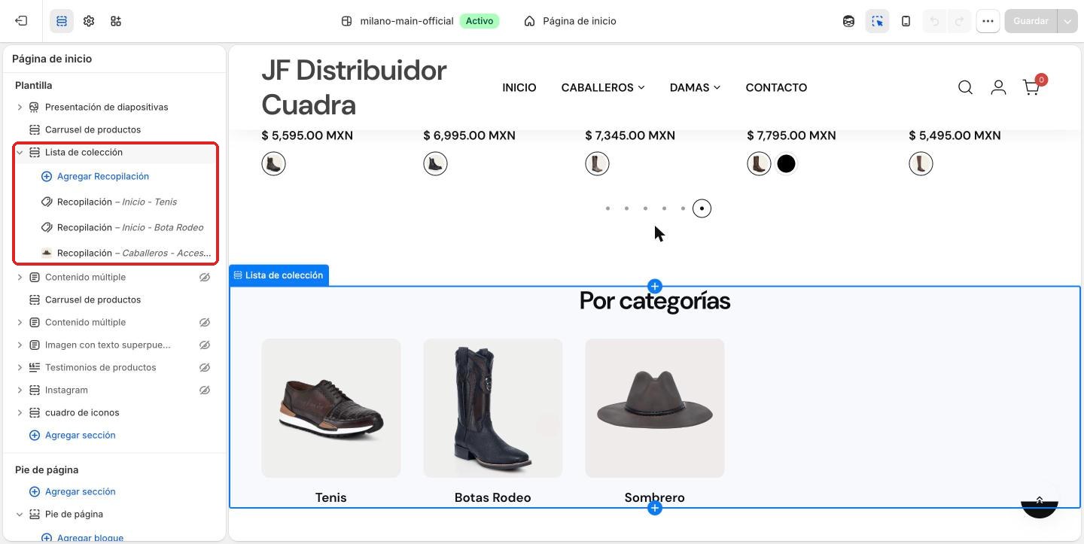Image resolution: width=1084 pixels, height=544 pixels.
Task: Click the cuadro de iconos section icon
Action: point(34,412)
